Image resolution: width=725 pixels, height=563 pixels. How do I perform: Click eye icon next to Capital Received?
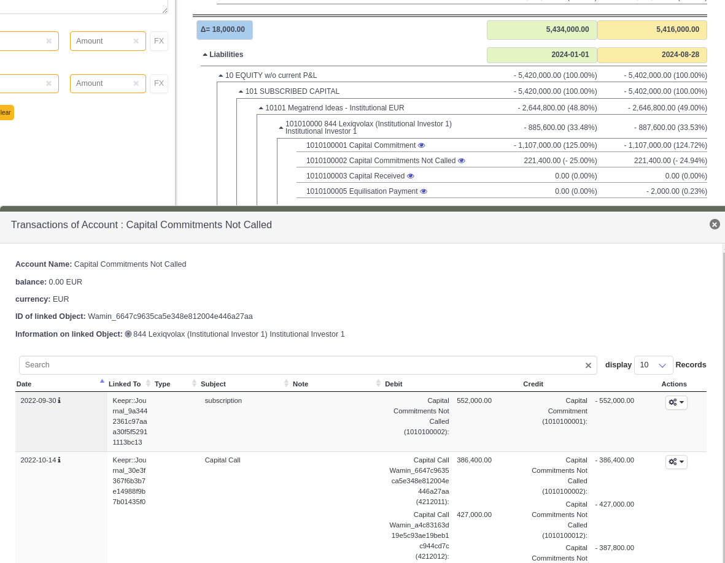click(411, 176)
